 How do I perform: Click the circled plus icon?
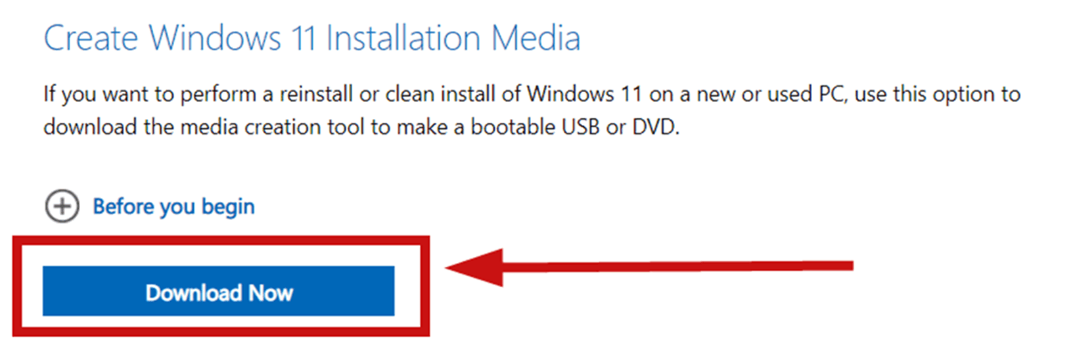[62, 206]
